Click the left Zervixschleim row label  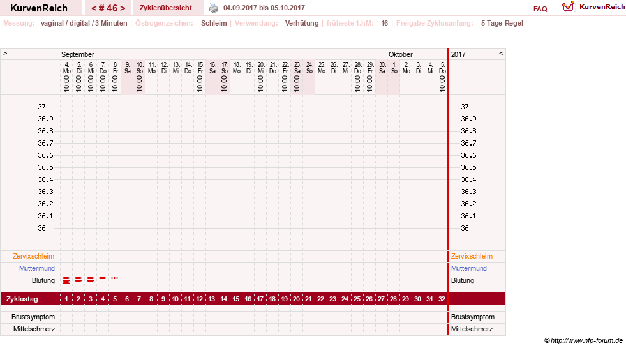point(34,256)
